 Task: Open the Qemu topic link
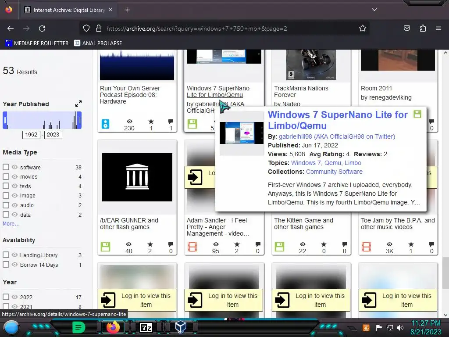click(x=333, y=163)
